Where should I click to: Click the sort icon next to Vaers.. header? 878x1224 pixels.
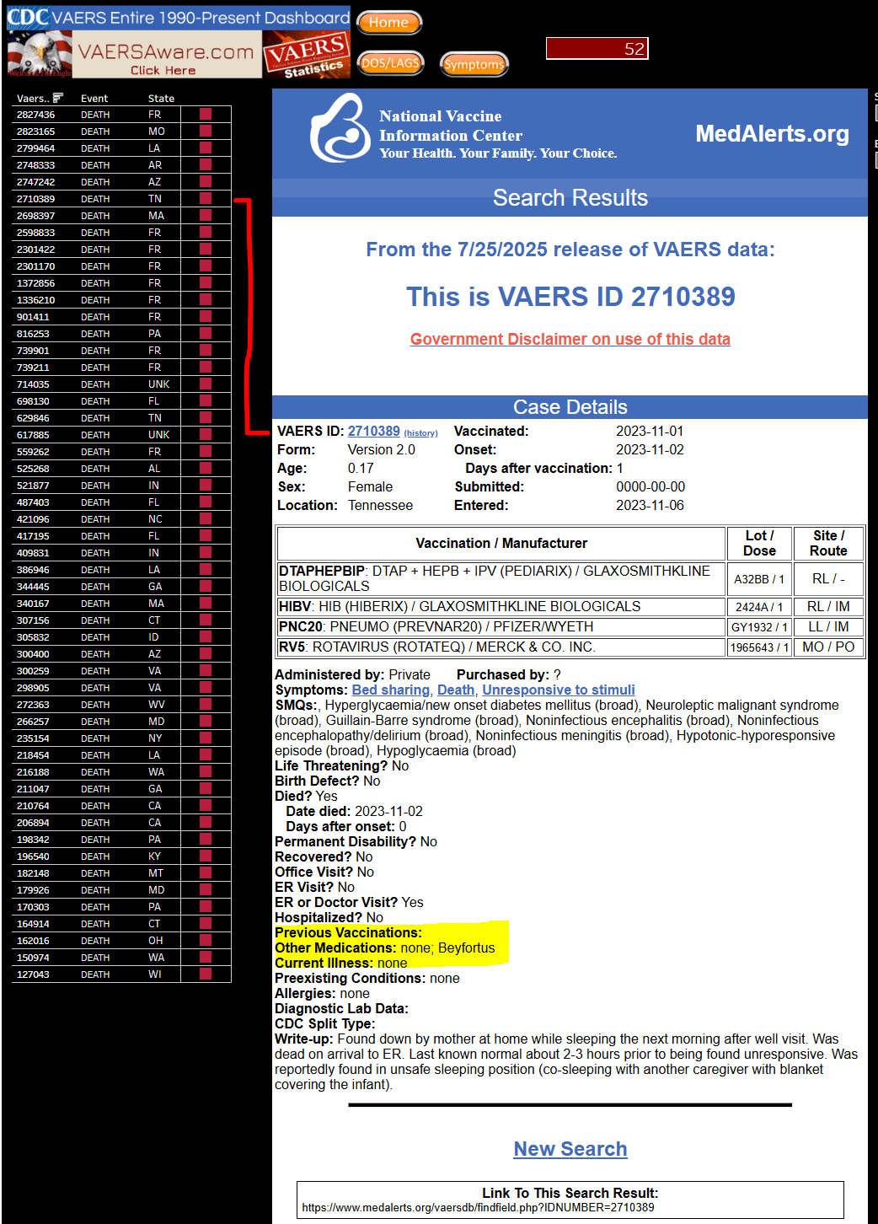point(57,98)
